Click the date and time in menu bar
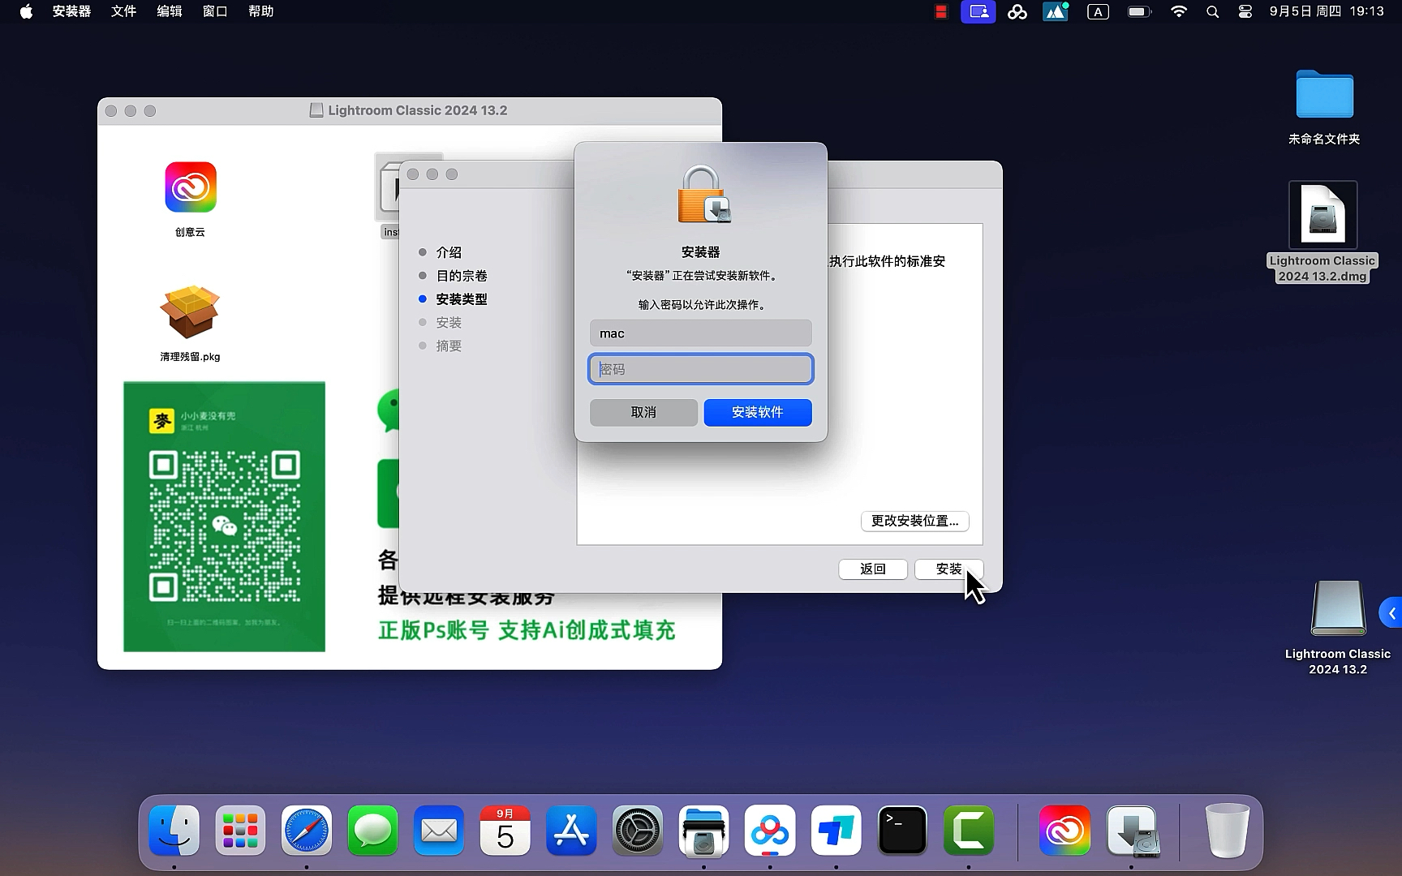The width and height of the screenshot is (1402, 876). click(1327, 11)
